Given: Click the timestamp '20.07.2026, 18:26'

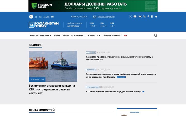Looking at the screenshot, I should point(103,52).
